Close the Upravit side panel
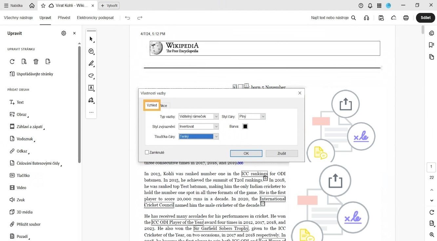 [x=74, y=33]
